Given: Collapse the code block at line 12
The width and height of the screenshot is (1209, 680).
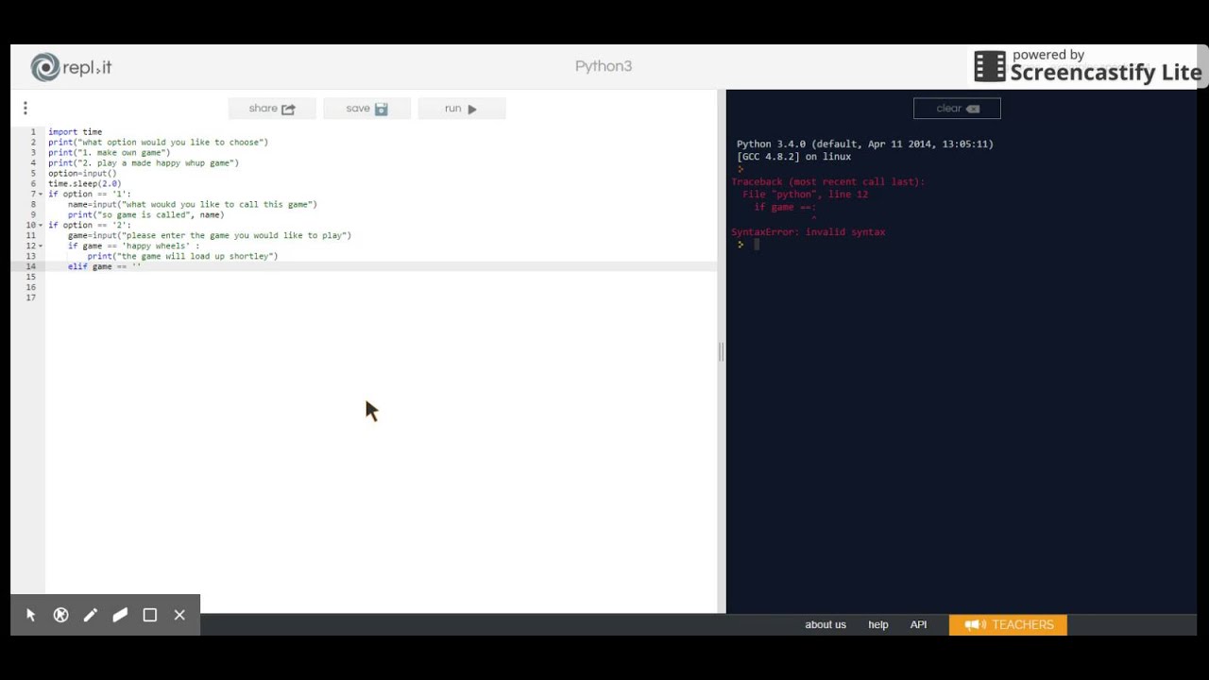Looking at the screenshot, I should coord(41,246).
